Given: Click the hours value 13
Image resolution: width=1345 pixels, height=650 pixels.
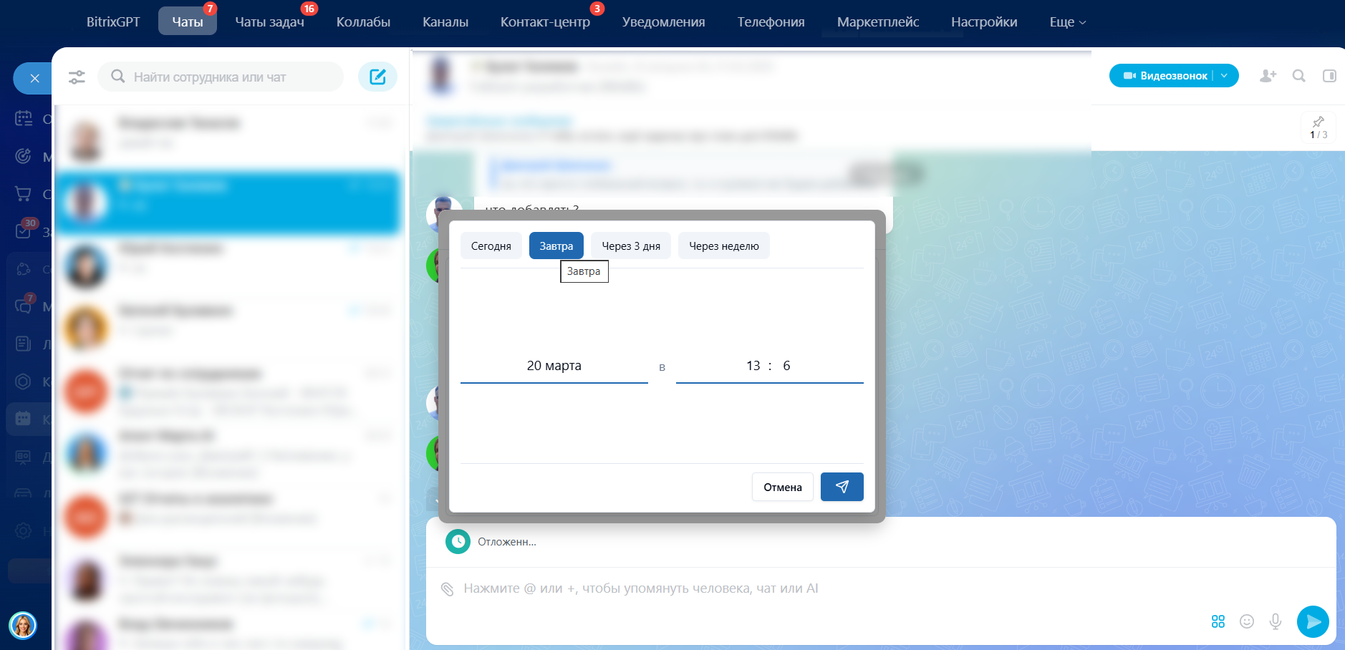Looking at the screenshot, I should [x=753, y=366].
